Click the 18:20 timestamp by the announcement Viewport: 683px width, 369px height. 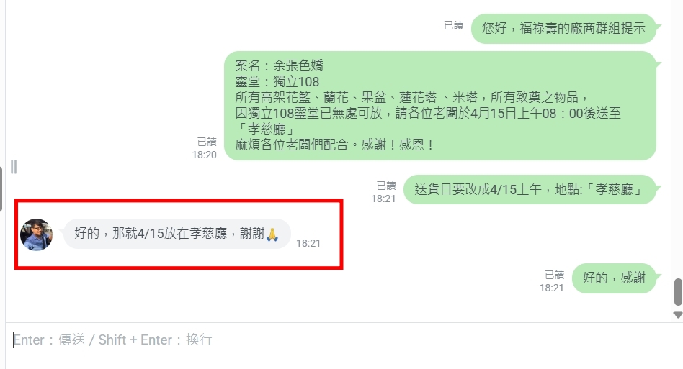(x=205, y=155)
